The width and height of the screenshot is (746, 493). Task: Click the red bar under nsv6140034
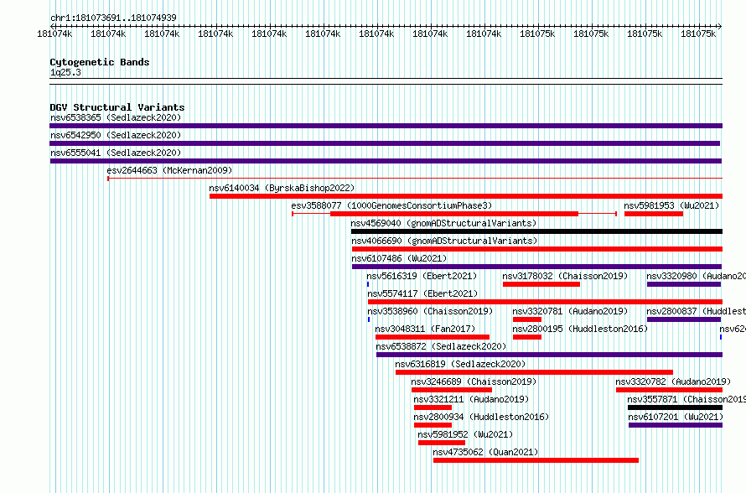coord(466,196)
